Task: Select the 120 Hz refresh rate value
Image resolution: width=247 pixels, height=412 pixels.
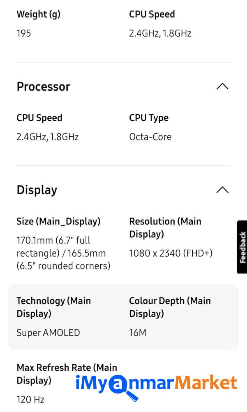Action: (30, 399)
